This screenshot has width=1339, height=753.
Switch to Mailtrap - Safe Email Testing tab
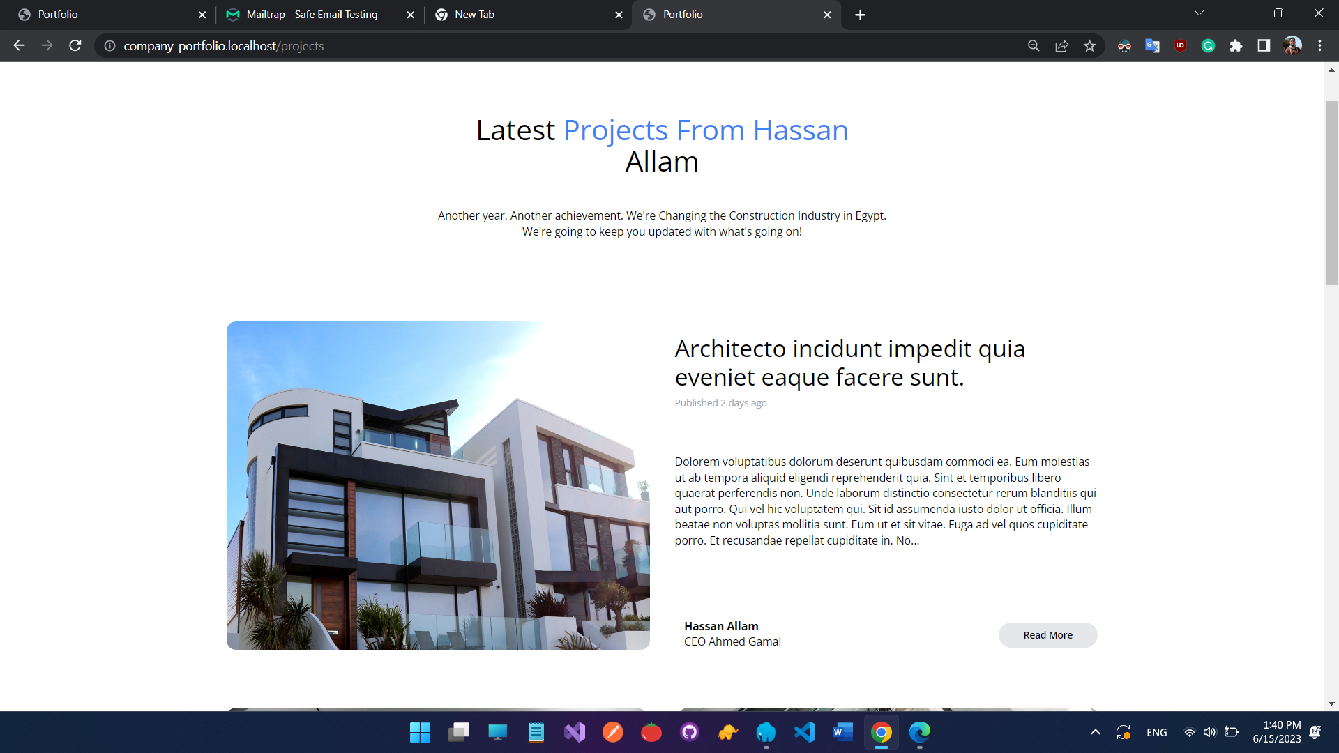pyautogui.click(x=312, y=15)
